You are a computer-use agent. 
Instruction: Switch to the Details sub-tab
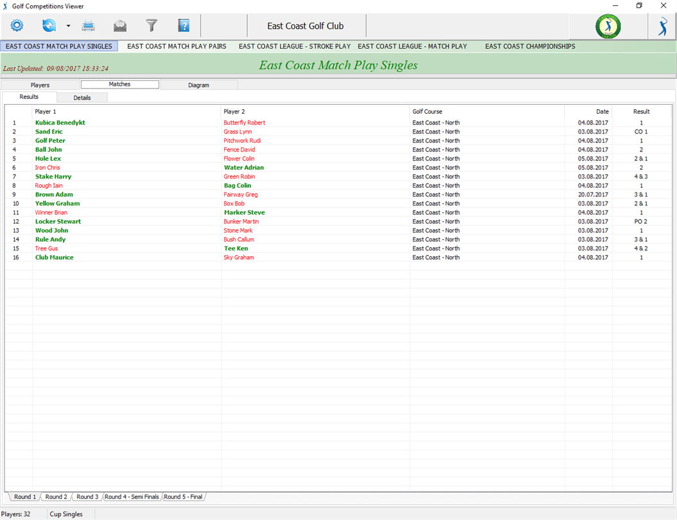pos(82,98)
